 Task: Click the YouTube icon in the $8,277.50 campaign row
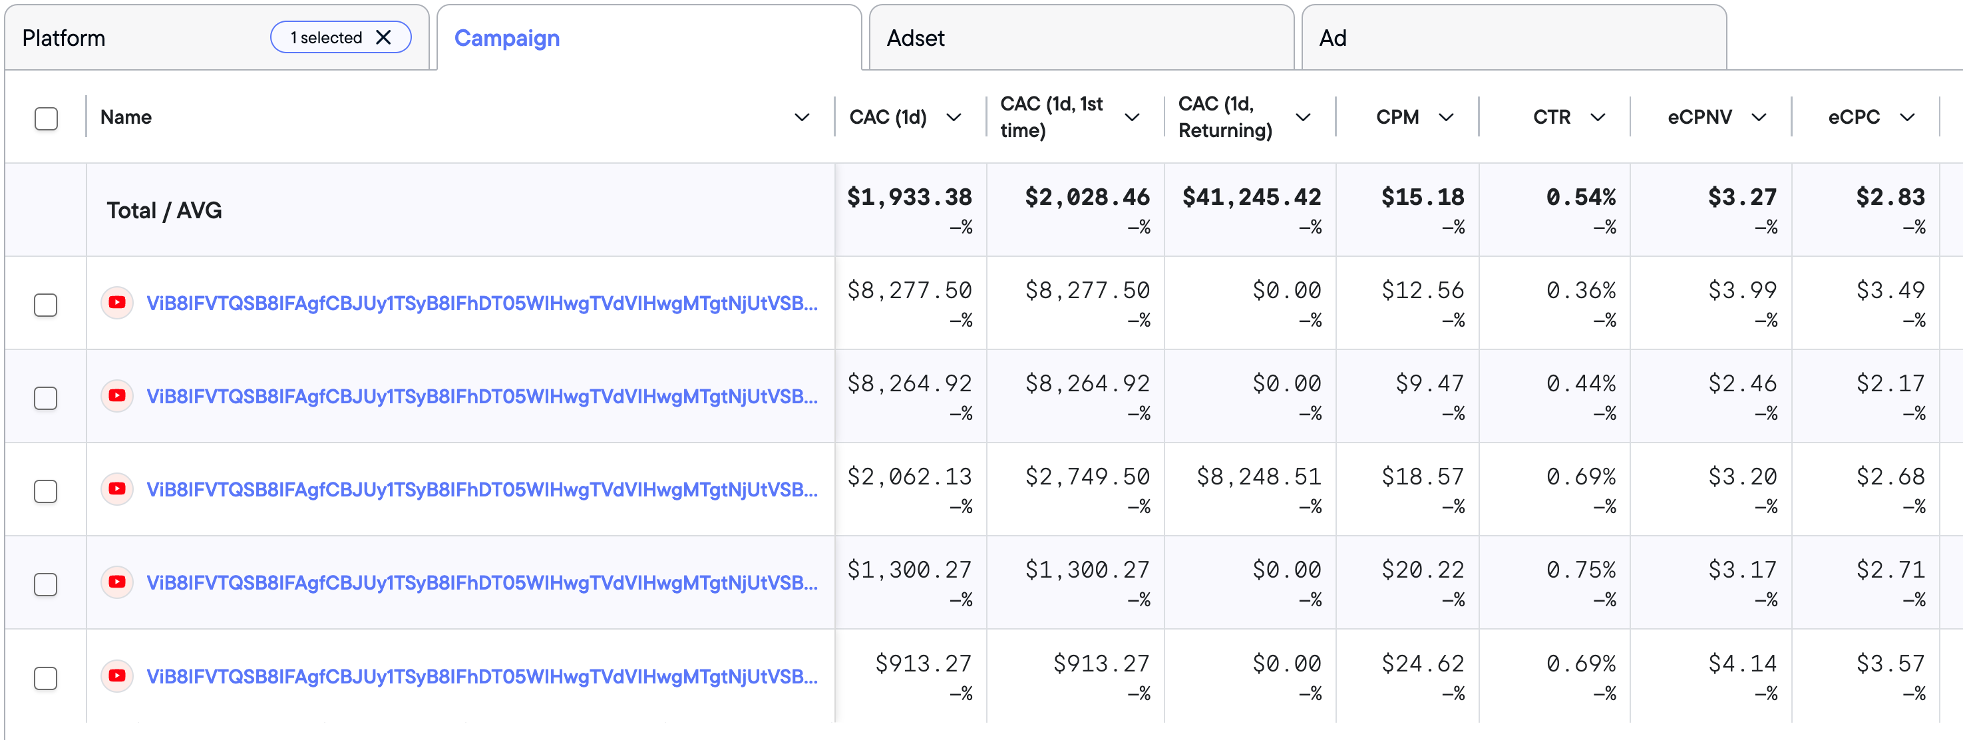117,303
